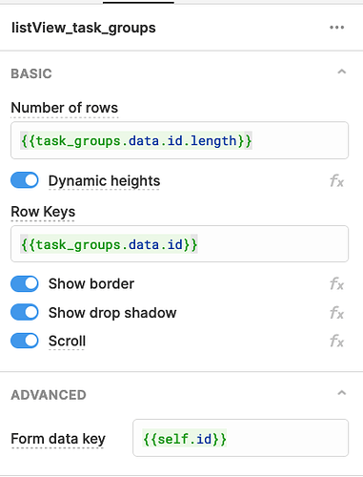This screenshot has height=477, width=363.
Task: Click the fx icon beside Scroll
Action: (337, 341)
